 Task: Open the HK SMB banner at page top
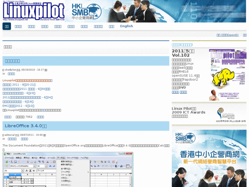pos(155,11)
